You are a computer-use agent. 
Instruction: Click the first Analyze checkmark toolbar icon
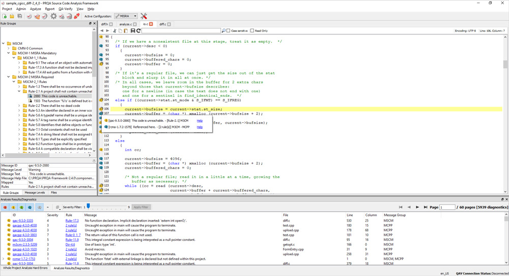click(x=29, y=16)
